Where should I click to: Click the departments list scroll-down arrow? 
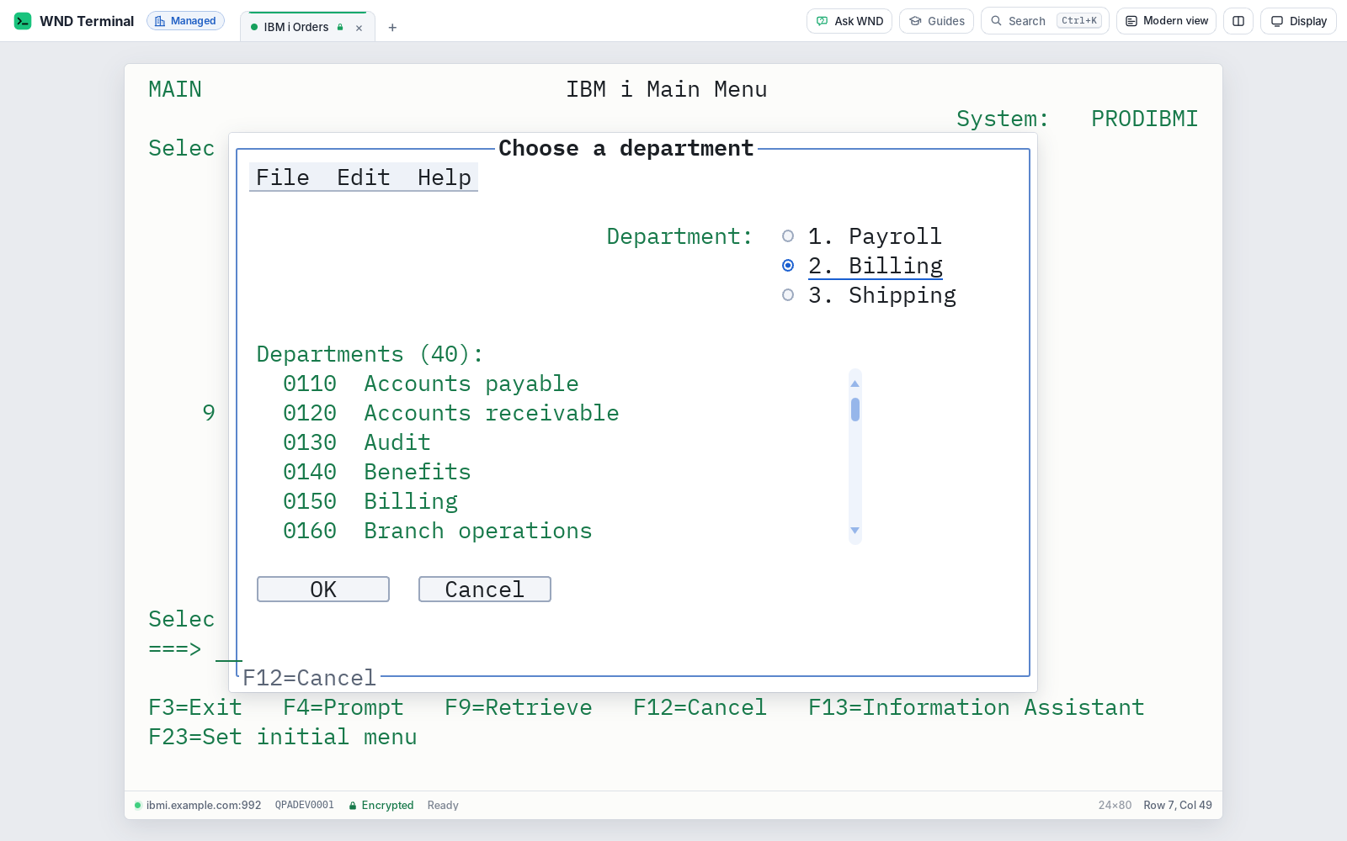click(x=855, y=531)
